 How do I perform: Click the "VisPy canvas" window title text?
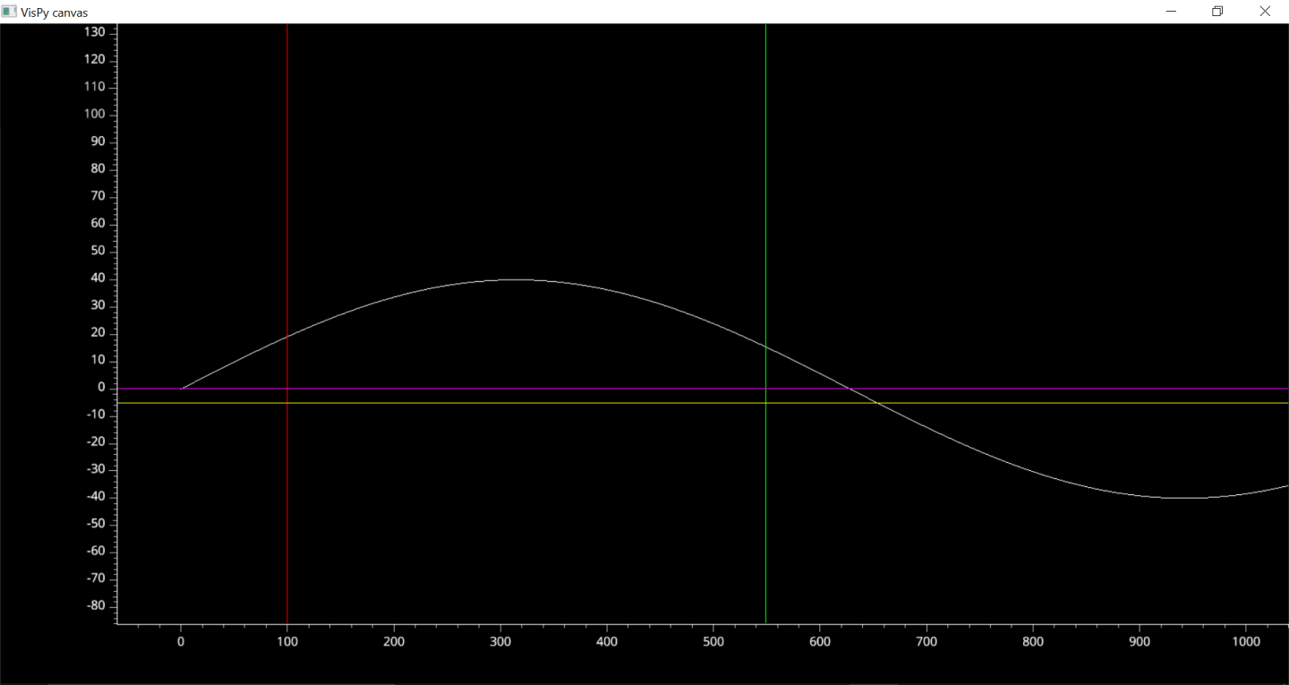pyautogui.click(x=55, y=13)
